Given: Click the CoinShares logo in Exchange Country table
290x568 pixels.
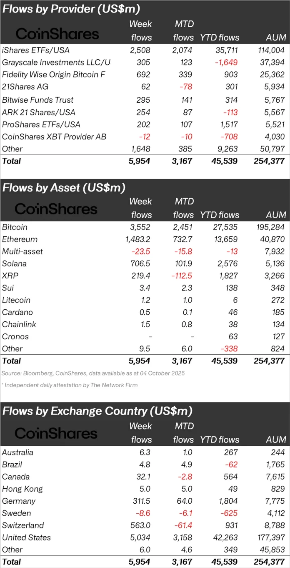Looking at the screenshot, I should [x=56, y=433].
